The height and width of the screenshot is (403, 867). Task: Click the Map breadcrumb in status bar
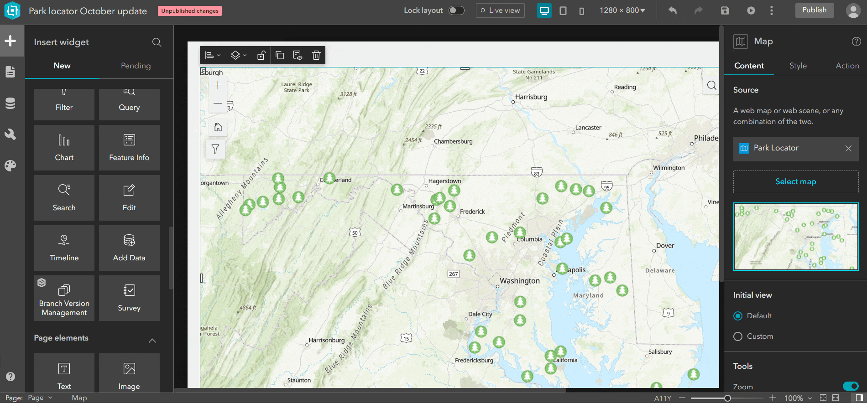pos(79,398)
